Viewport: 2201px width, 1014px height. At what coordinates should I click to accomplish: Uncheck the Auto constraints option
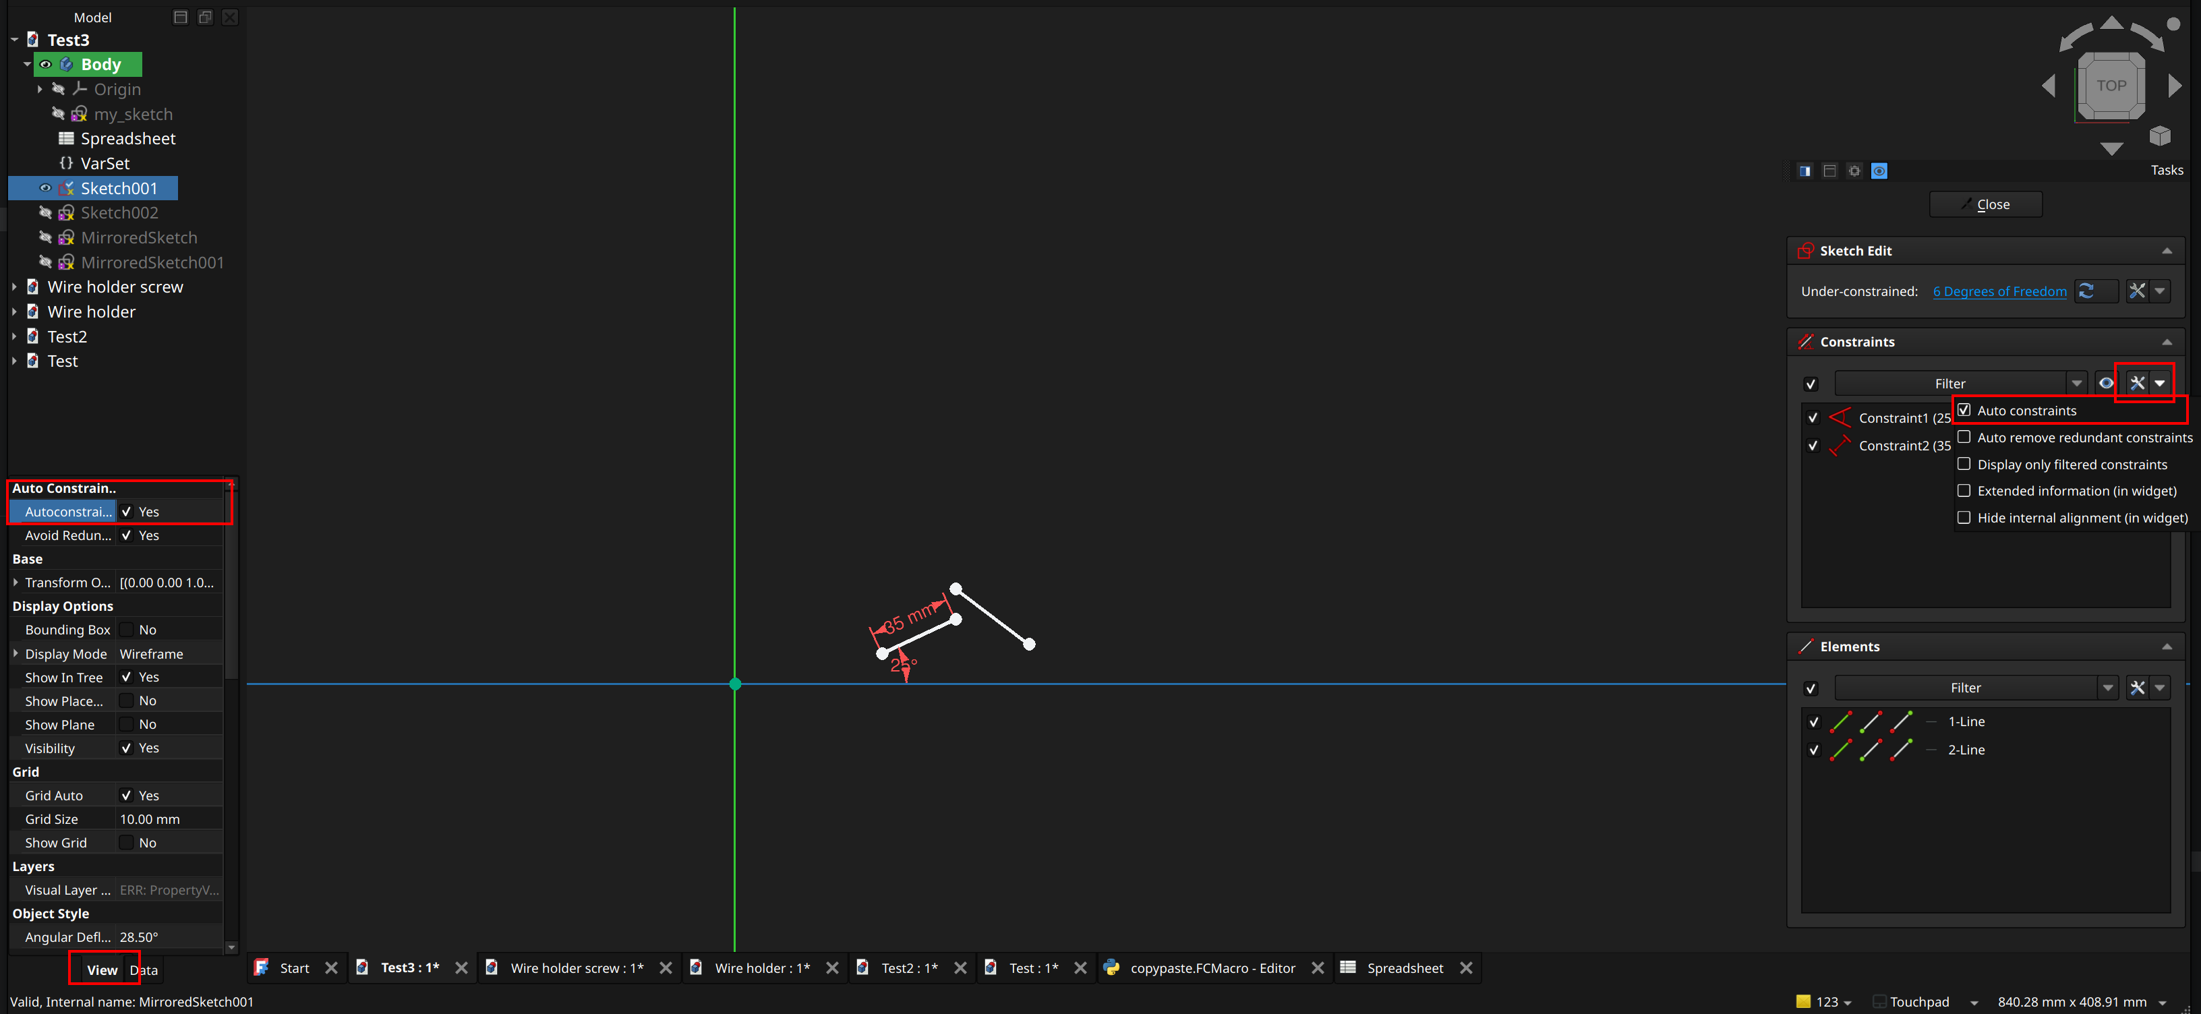point(1964,410)
